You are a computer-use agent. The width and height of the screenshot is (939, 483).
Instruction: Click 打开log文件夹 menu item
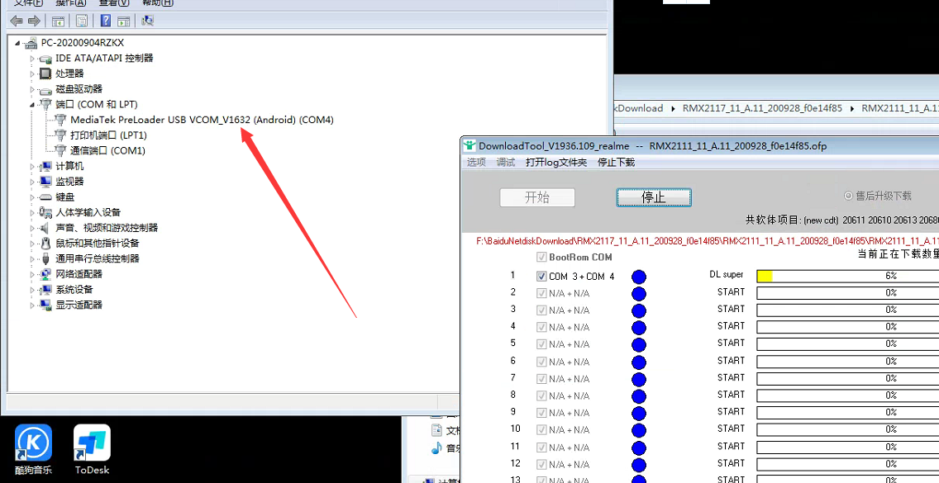tap(556, 162)
